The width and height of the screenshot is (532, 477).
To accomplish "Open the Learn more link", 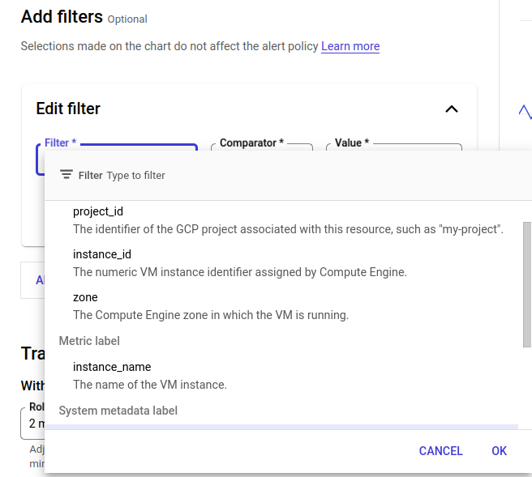I will 350,46.
